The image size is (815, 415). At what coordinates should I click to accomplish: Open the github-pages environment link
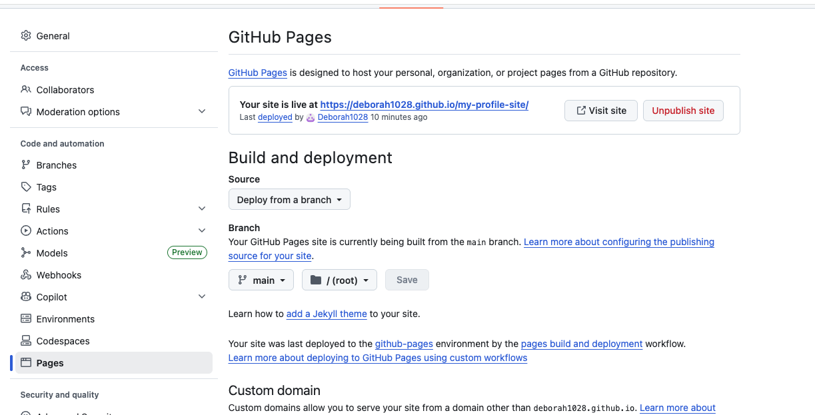click(x=404, y=344)
